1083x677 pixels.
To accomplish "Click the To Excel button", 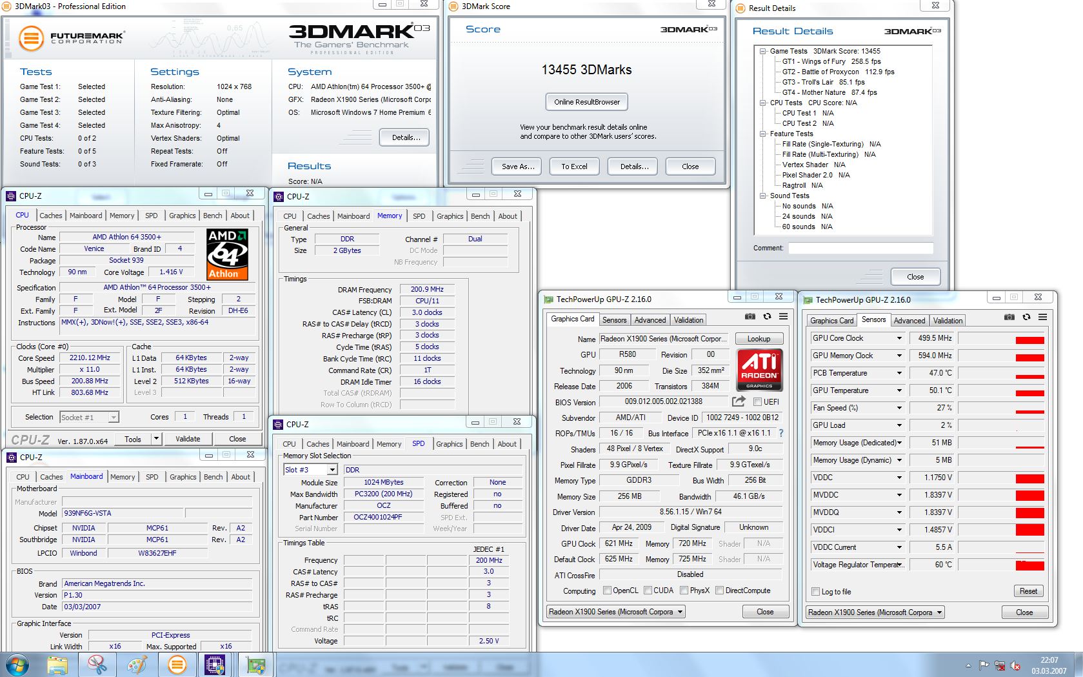I will [x=574, y=167].
